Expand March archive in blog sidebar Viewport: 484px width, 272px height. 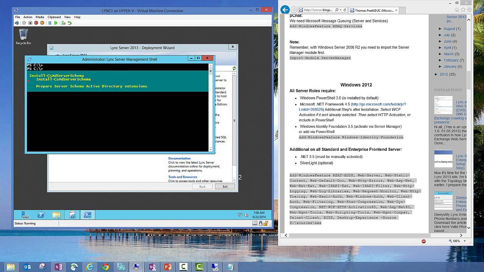pyautogui.click(x=441, y=54)
